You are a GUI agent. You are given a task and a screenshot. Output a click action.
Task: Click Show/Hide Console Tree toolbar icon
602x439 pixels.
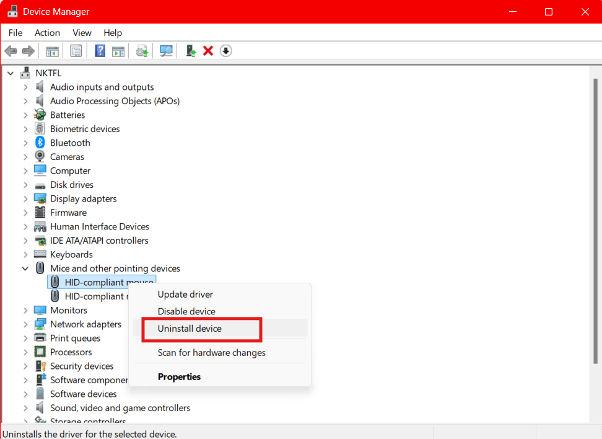(x=52, y=51)
